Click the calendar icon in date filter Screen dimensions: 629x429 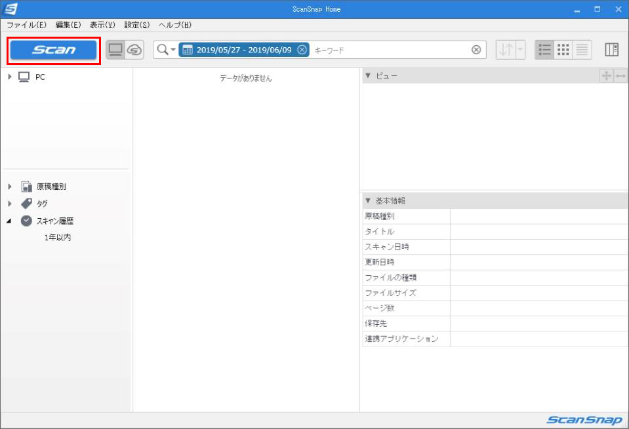187,50
